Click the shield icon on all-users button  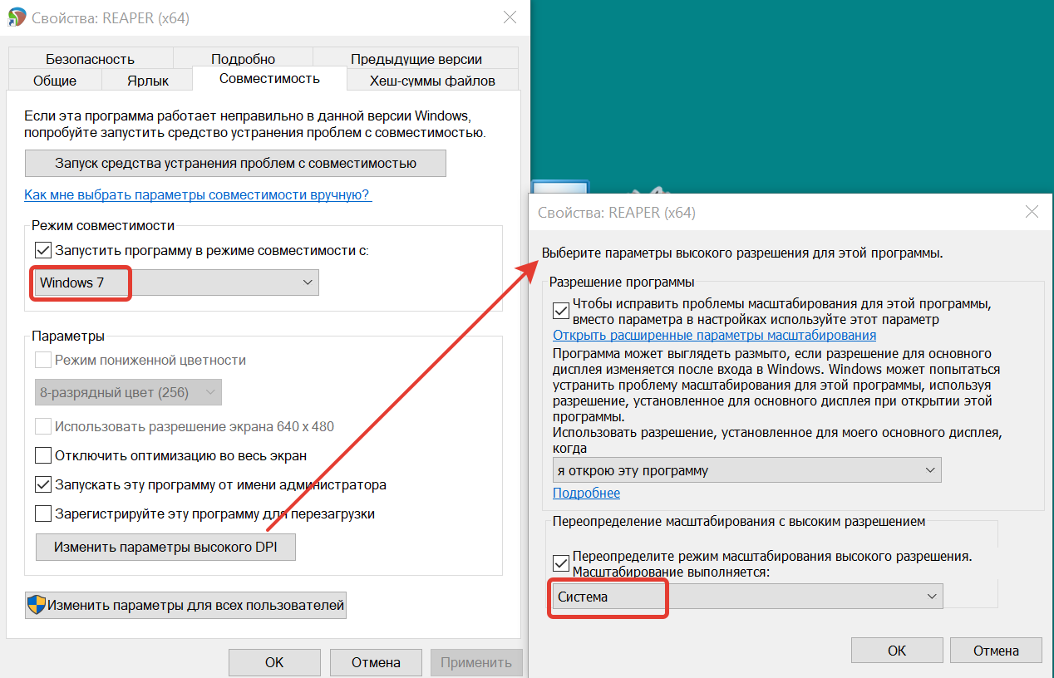[x=37, y=605]
